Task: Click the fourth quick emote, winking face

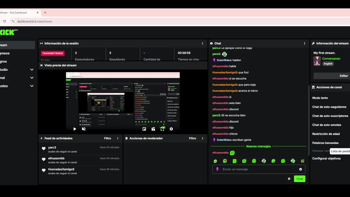Action: point(244,161)
